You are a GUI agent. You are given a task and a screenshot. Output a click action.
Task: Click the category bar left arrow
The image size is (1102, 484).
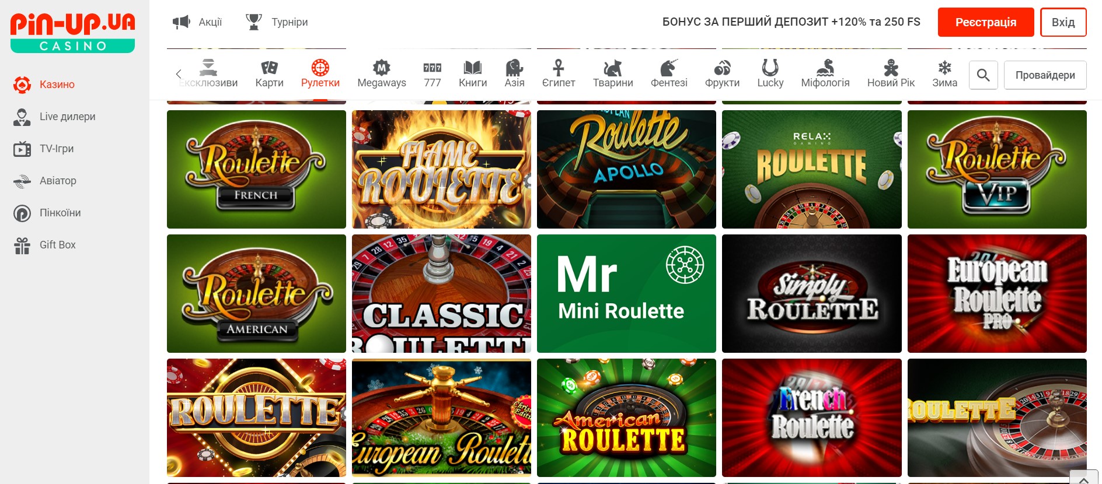pos(179,74)
